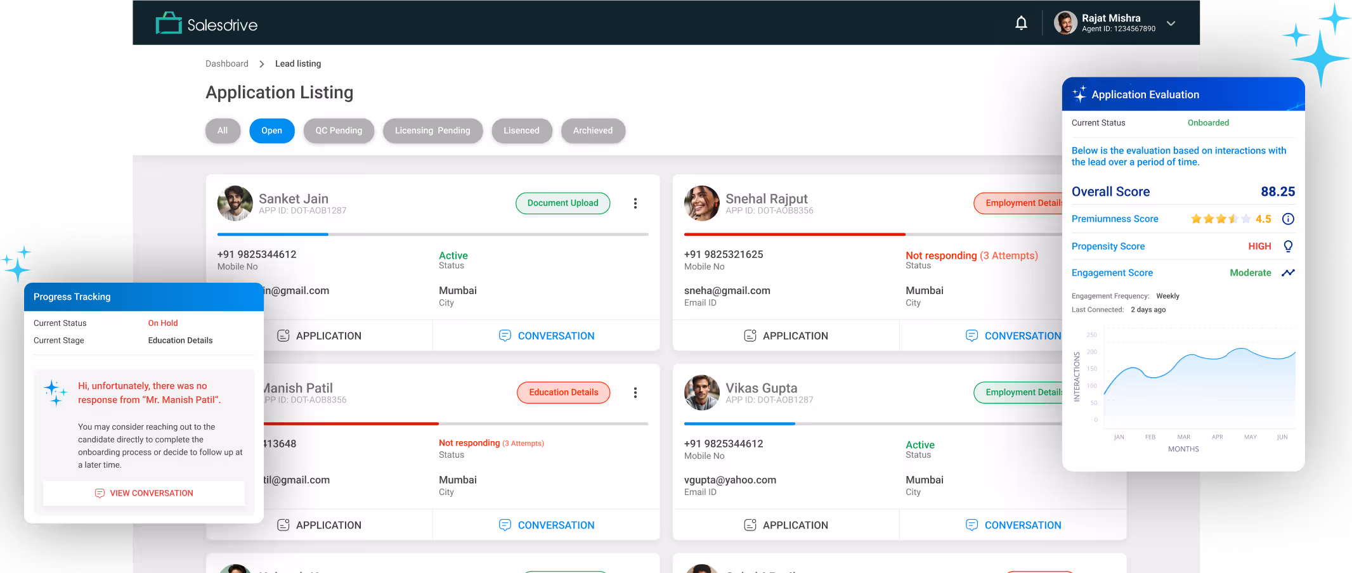Switch to the Archieved tab

593,131
